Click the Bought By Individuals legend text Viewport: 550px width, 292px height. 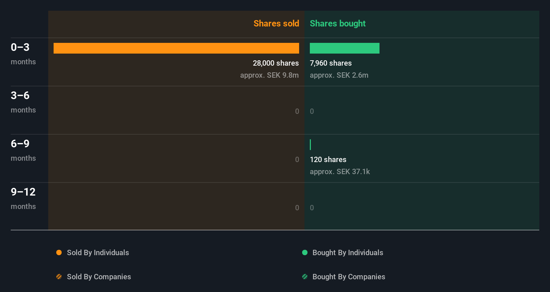point(348,252)
